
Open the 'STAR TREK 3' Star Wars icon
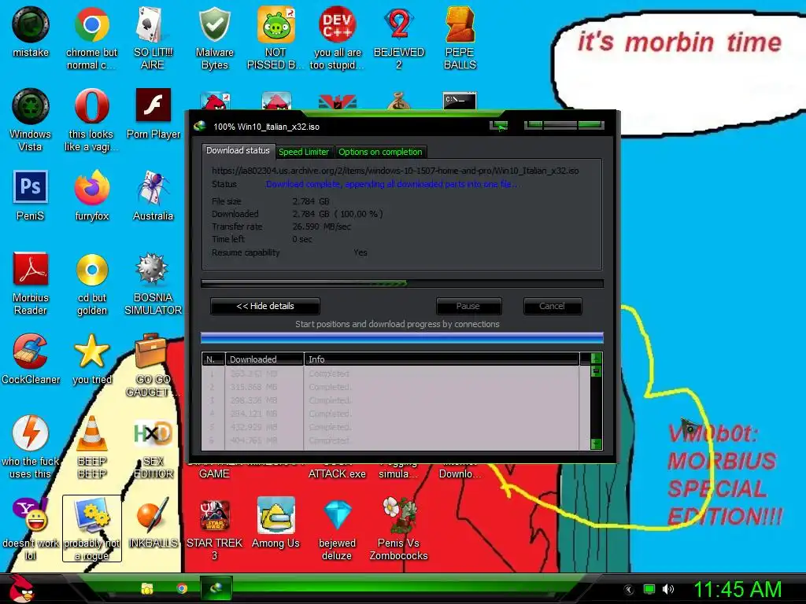click(x=214, y=529)
